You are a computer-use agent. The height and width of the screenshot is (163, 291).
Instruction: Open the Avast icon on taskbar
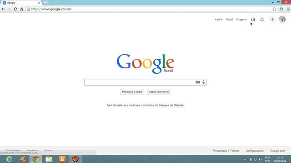click(x=22, y=159)
